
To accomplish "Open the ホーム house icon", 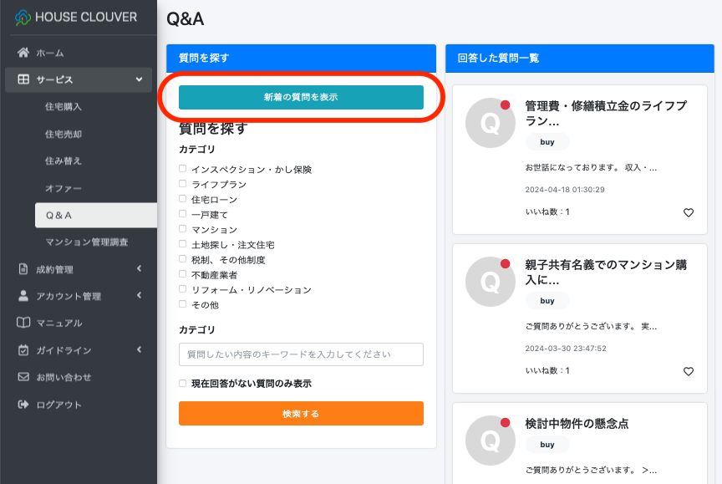I will click(x=23, y=53).
